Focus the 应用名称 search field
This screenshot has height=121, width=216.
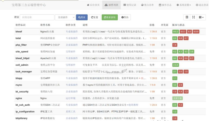37,17
